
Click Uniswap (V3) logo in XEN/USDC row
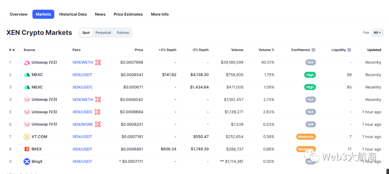pyautogui.click(x=27, y=112)
